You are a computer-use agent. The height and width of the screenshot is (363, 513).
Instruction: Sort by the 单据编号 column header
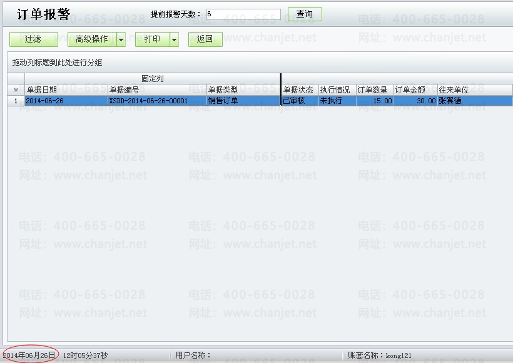tap(156, 89)
